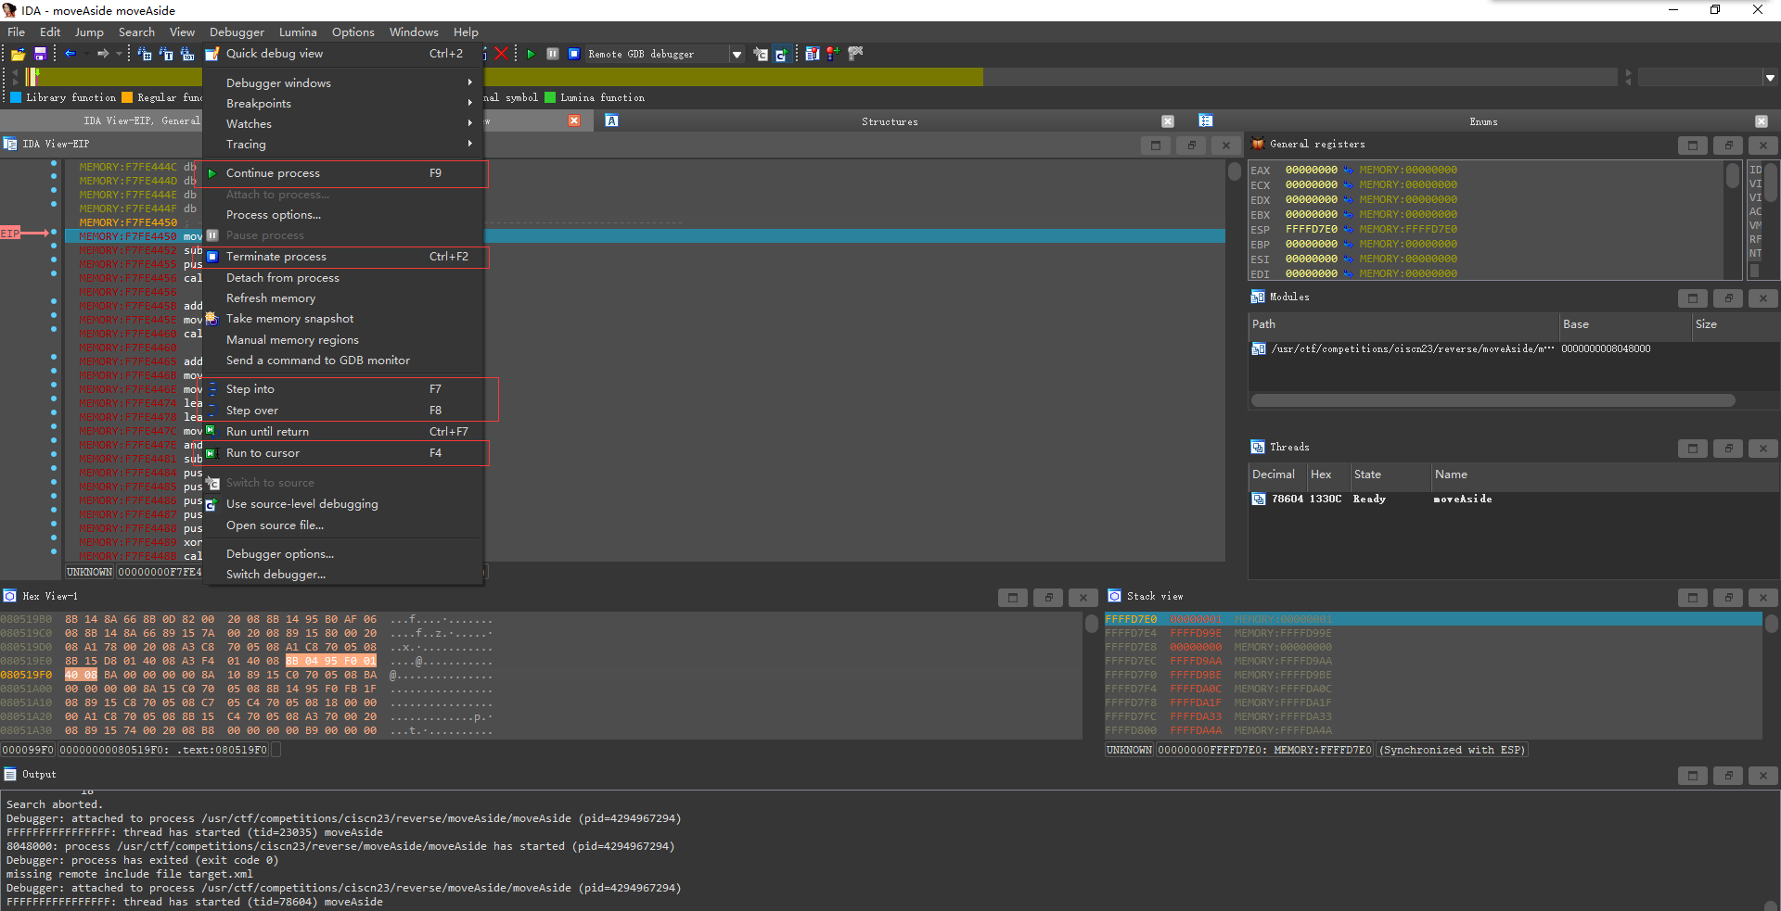The height and width of the screenshot is (911, 1781).
Task: Click the modules list toolbar icon
Action: (813, 54)
